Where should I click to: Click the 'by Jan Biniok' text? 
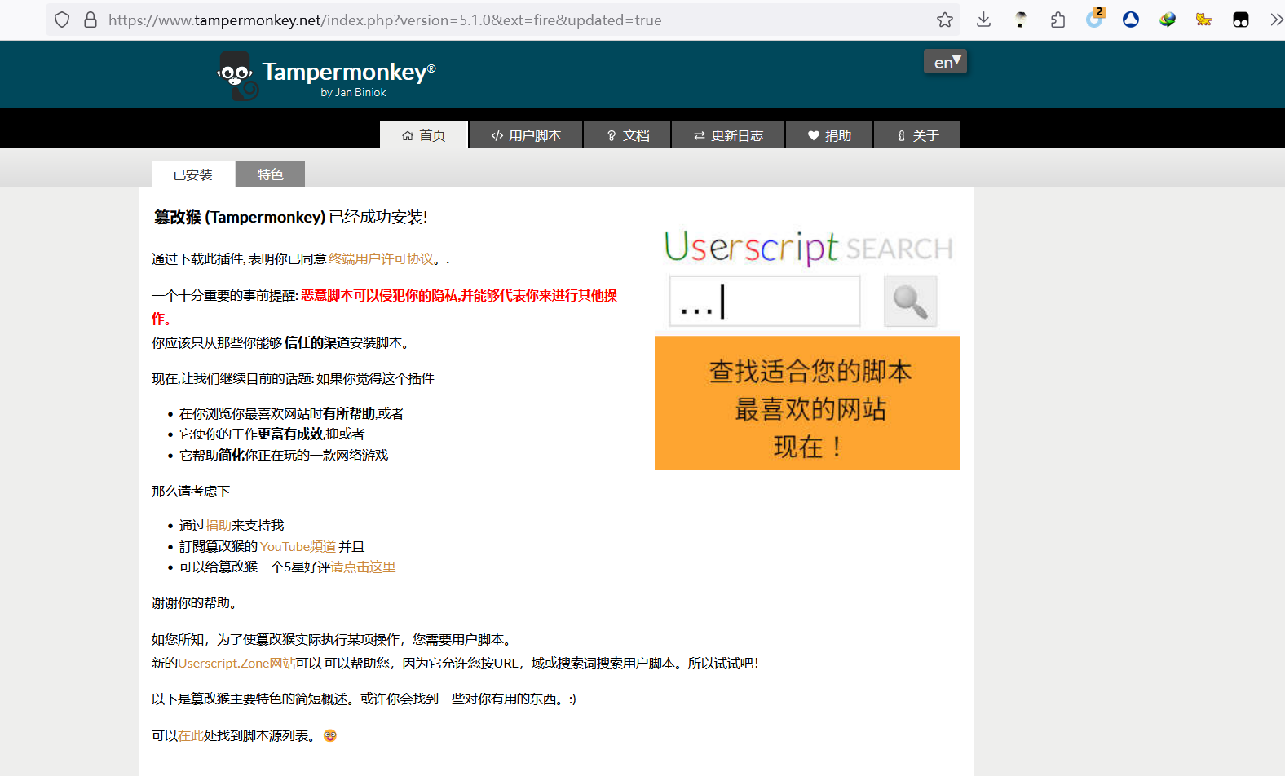coord(353,92)
